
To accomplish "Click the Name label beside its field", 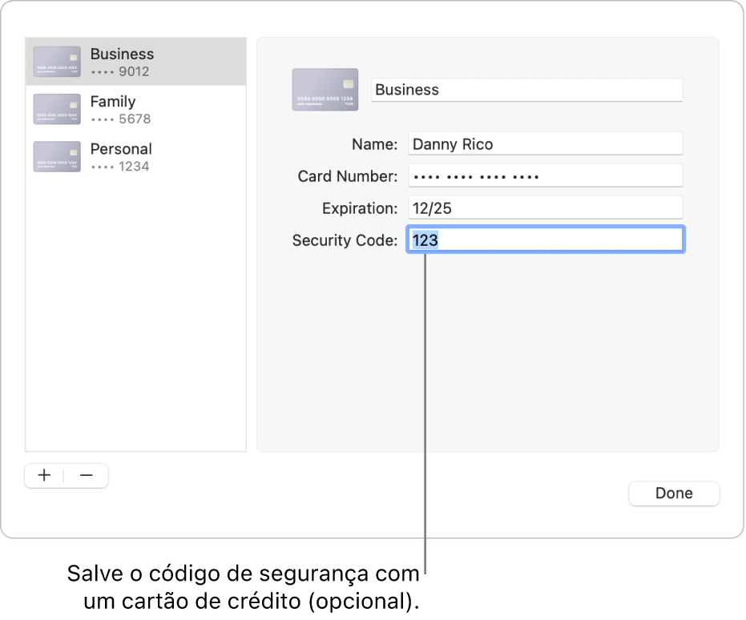I will (x=374, y=143).
